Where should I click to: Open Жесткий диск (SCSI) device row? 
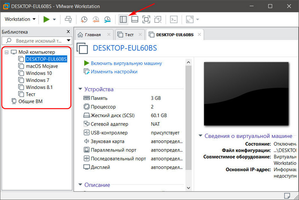(133, 116)
